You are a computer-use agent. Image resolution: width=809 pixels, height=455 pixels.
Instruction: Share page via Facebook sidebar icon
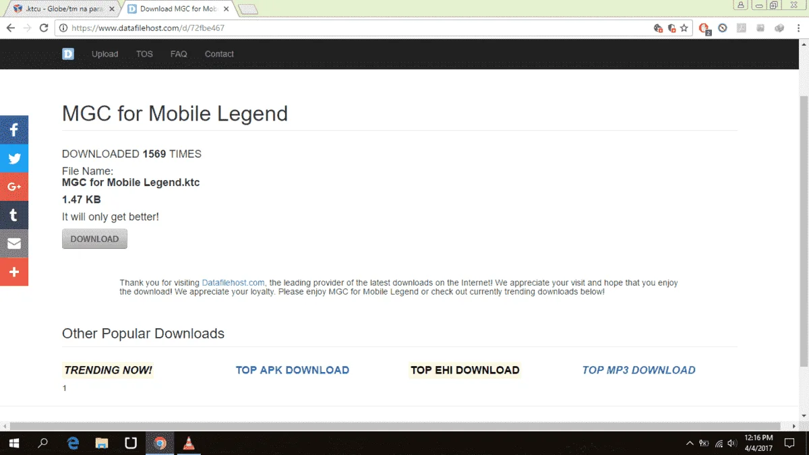coord(14,130)
